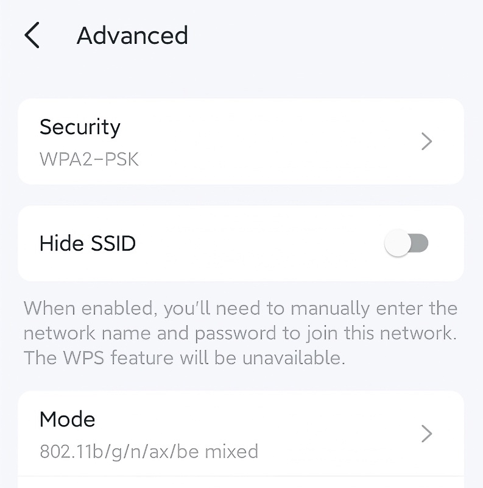Open the Security settings chevron
The height and width of the screenshot is (488, 483).
pyautogui.click(x=426, y=142)
